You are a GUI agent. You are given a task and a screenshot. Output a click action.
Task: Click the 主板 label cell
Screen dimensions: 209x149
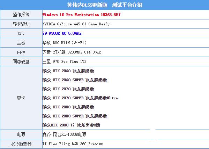click(21, 43)
